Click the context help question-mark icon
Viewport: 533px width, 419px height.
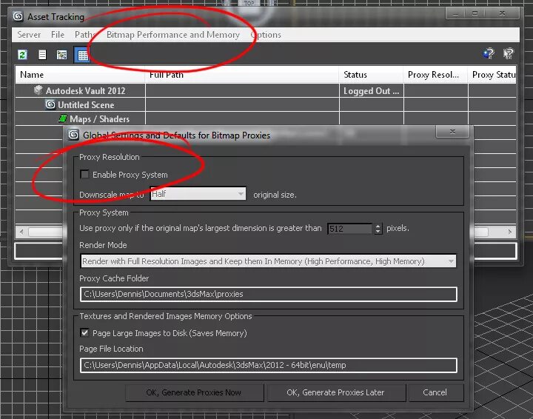pos(509,53)
